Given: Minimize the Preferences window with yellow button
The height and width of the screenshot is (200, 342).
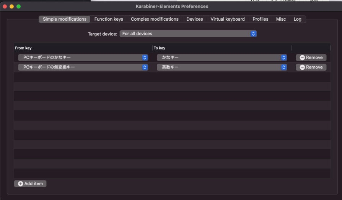Looking at the screenshot, I should [x=12, y=7].
